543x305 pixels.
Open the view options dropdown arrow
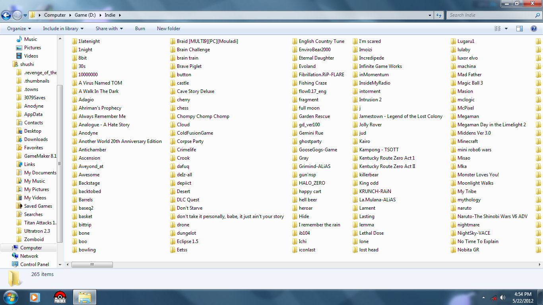click(x=506, y=29)
